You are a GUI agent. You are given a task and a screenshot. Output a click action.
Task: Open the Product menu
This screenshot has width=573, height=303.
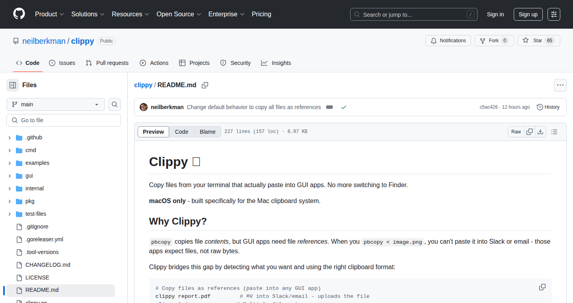(49, 14)
